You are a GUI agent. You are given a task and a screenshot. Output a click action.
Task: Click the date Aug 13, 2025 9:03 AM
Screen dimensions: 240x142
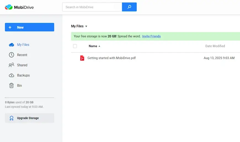click(x=219, y=58)
